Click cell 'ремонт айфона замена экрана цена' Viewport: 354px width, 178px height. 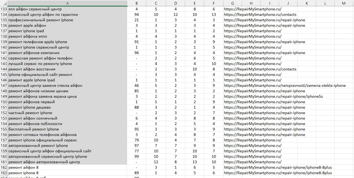tap(67, 96)
